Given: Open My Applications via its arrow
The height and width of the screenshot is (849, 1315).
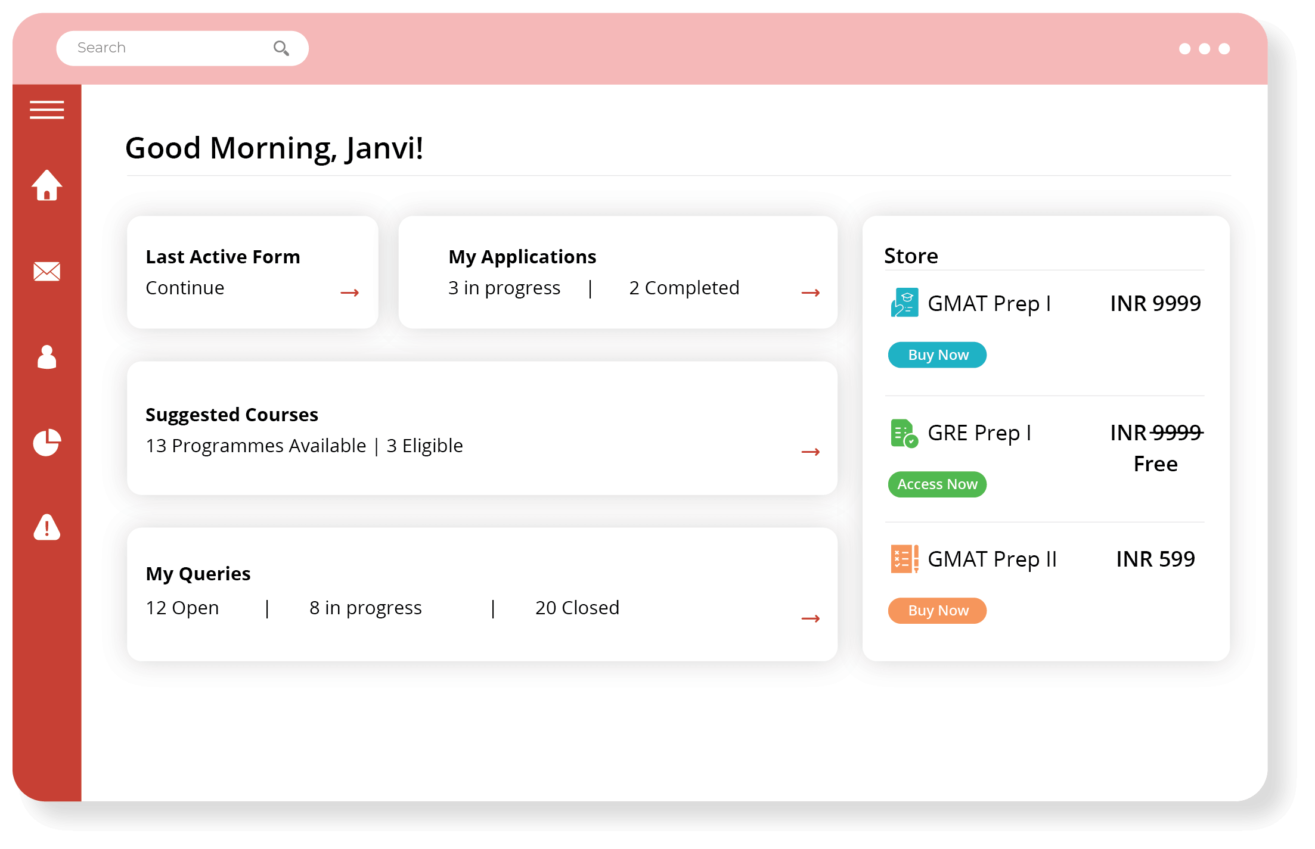Looking at the screenshot, I should tap(810, 293).
